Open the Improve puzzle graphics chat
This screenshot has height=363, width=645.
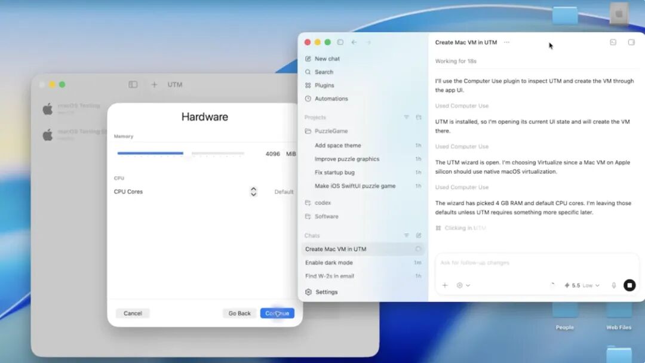pos(364,159)
